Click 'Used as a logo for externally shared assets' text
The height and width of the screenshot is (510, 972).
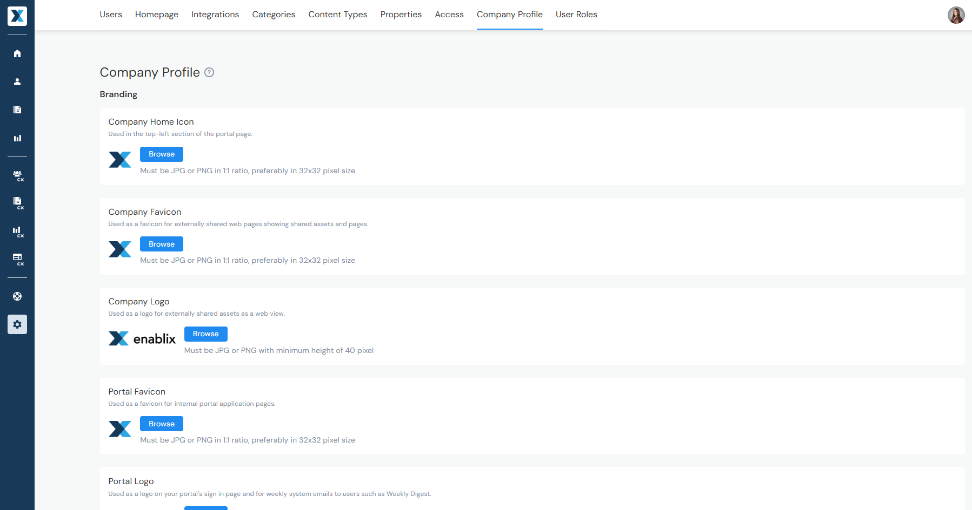point(197,314)
